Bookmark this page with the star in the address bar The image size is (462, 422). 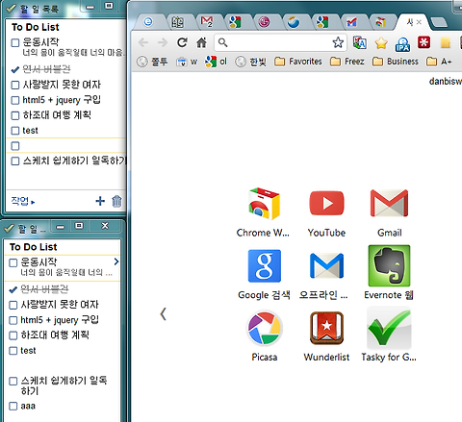click(x=338, y=42)
